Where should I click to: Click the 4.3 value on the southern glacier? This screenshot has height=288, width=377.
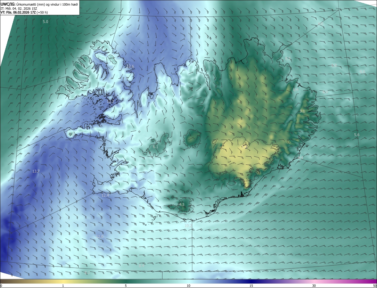[181, 204]
